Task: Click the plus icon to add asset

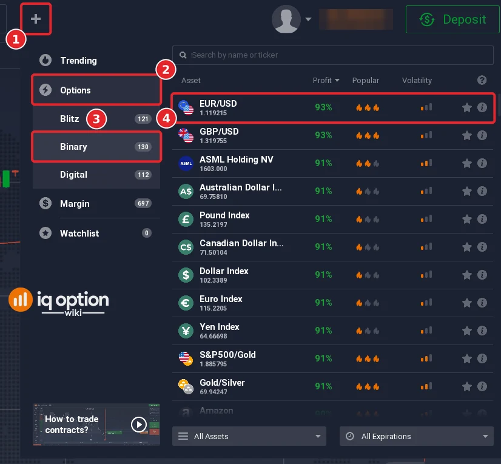Action: coord(35,19)
